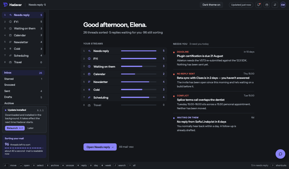The height and width of the screenshot is (169, 289).
Task: Click the Calendar icon in sidebar list
Action: (11, 35)
